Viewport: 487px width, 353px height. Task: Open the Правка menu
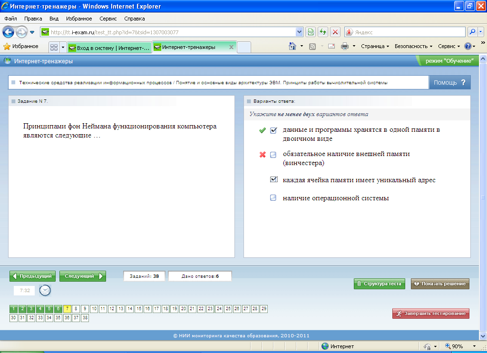click(x=33, y=19)
